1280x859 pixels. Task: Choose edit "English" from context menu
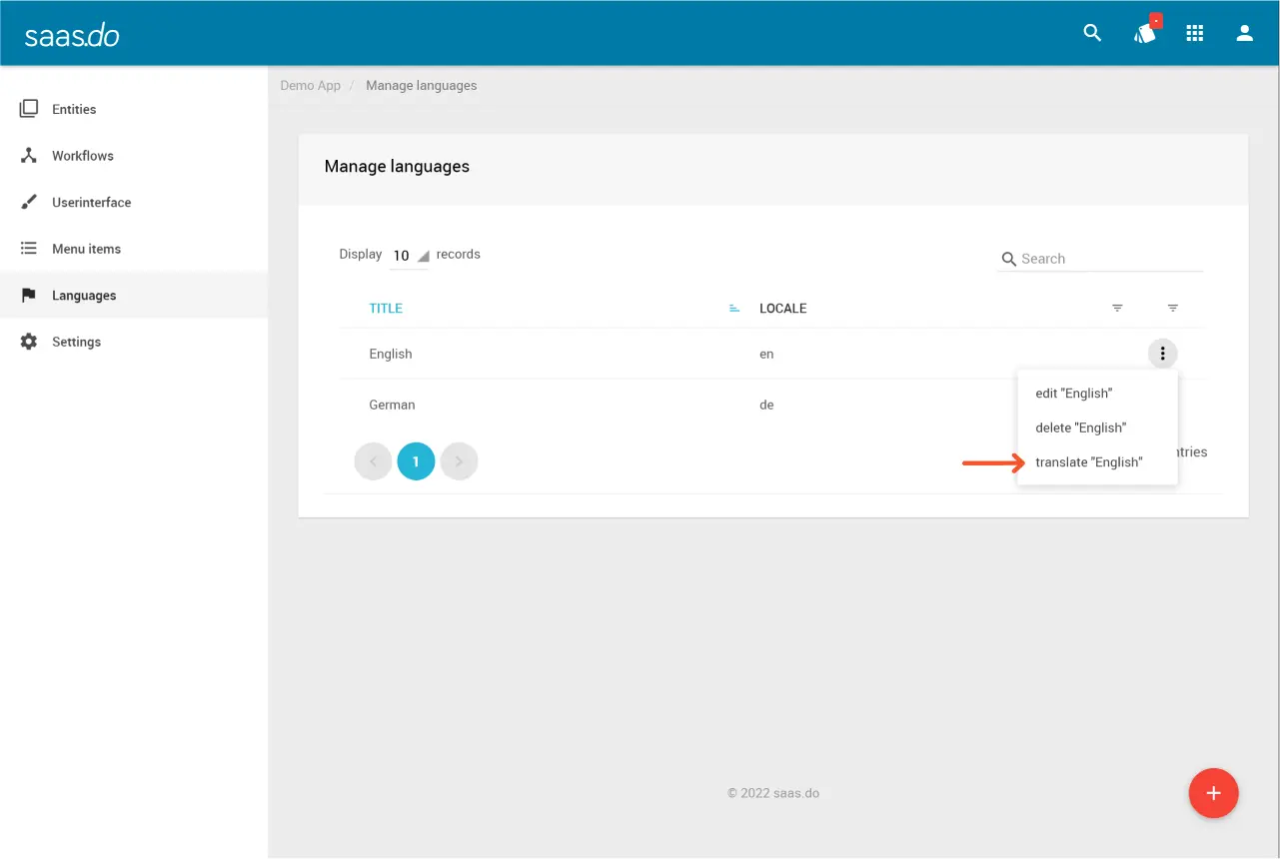1073,394
